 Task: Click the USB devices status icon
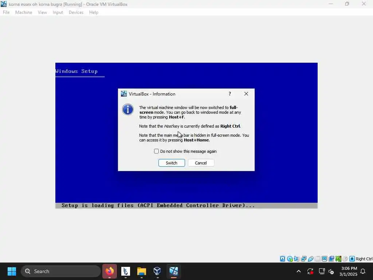point(310,259)
